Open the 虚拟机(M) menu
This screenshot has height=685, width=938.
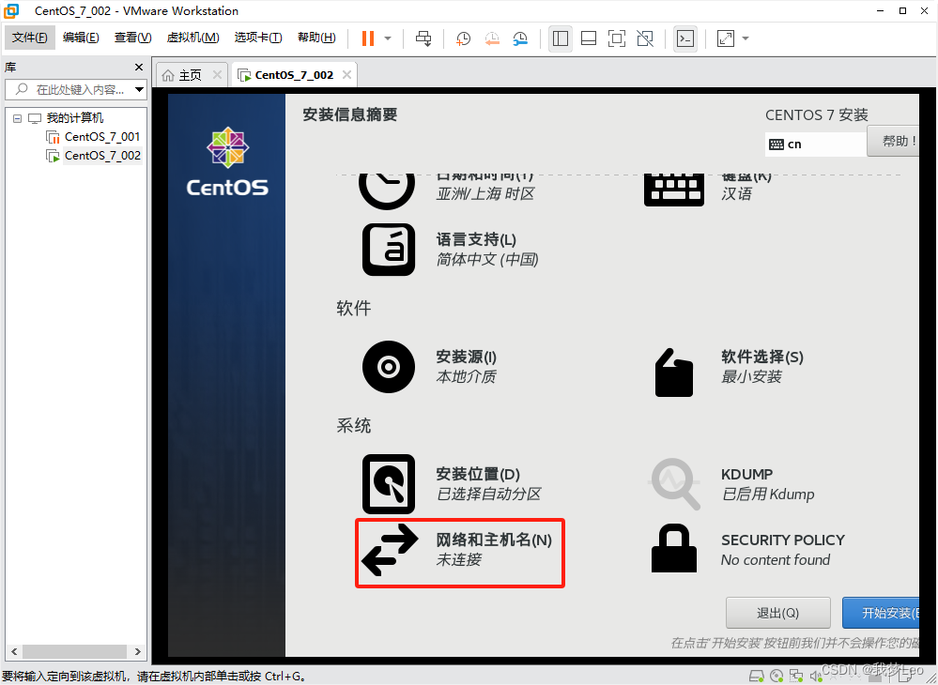[192, 38]
